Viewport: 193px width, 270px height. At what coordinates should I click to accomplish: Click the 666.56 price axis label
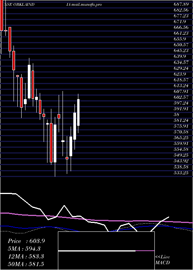[x=181, y=27]
